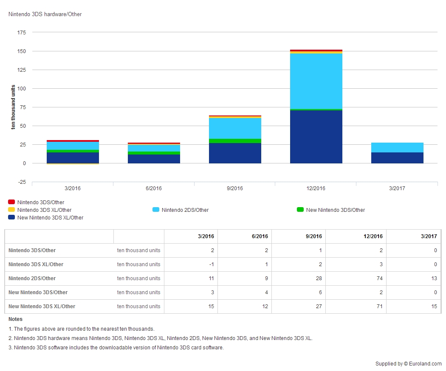Image resolution: width=446 pixels, height=371 pixels.
Task: Click the 3/2016 label on the chart x-axis
Action: coord(73,188)
